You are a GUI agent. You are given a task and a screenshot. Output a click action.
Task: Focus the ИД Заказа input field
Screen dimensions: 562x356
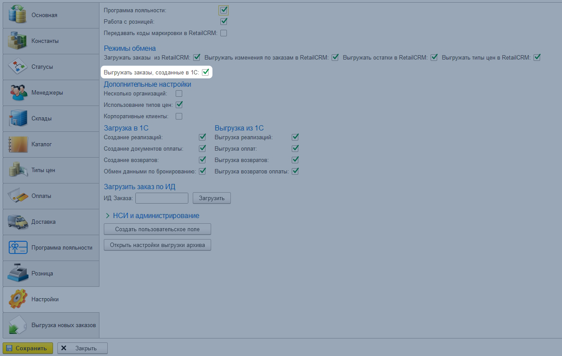point(162,198)
